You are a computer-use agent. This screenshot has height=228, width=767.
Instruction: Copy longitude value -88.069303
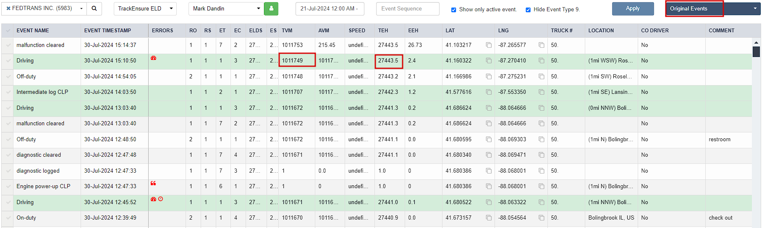542,140
